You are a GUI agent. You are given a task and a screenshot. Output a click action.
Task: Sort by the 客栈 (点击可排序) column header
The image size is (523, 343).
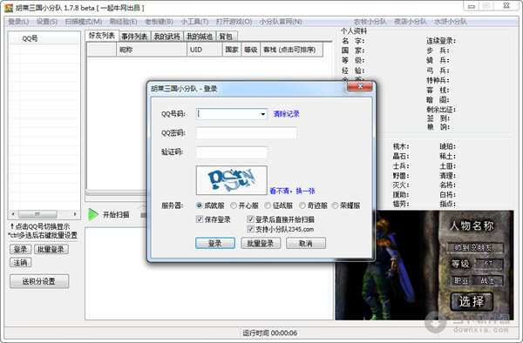292,50
